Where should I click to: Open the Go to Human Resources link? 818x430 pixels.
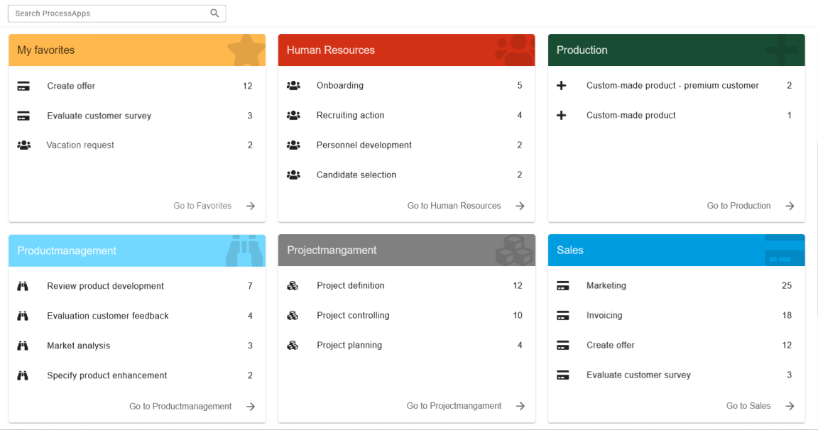(x=454, y=205)
